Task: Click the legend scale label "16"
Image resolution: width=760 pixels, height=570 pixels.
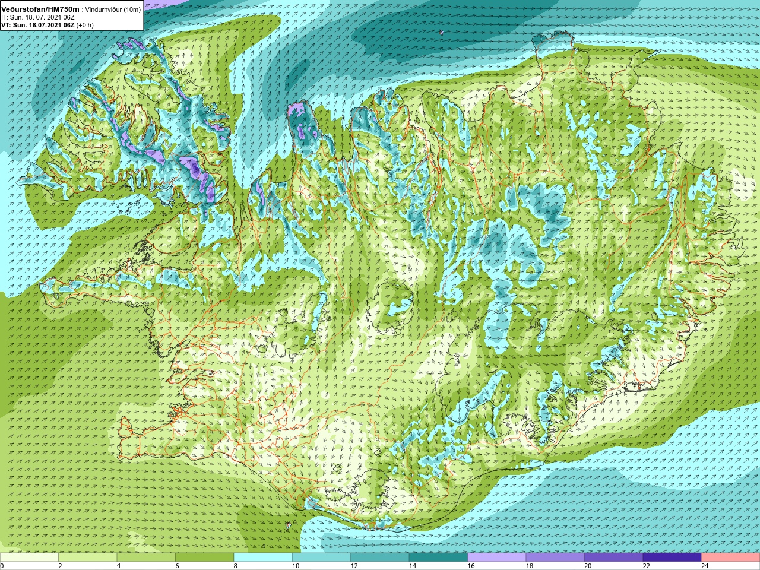Action: click(471, 566)
